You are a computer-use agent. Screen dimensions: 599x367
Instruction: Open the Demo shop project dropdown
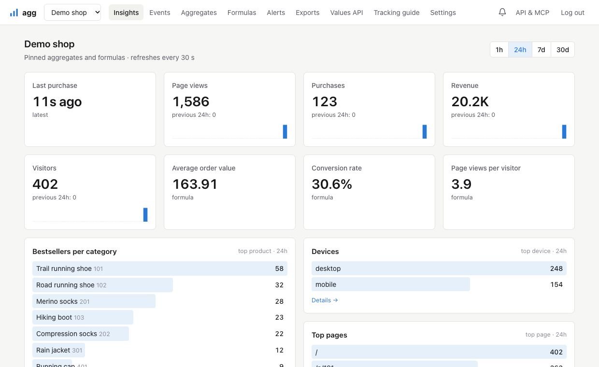point(72,13)
